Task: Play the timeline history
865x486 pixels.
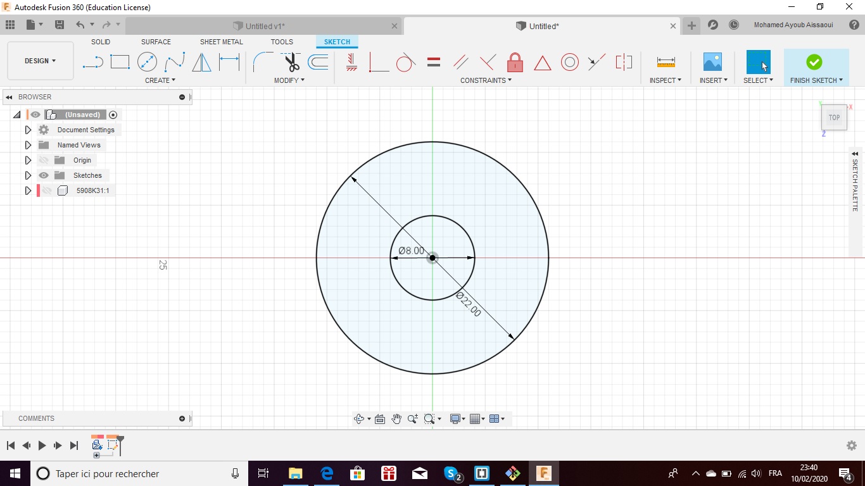Action: (42, 445)
